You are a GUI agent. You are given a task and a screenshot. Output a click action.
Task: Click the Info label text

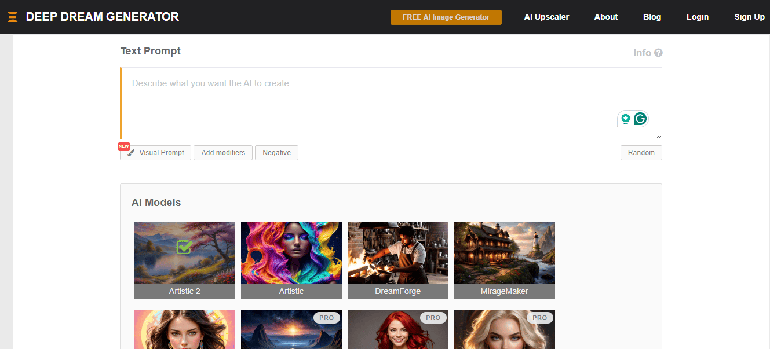click(642, 53)
